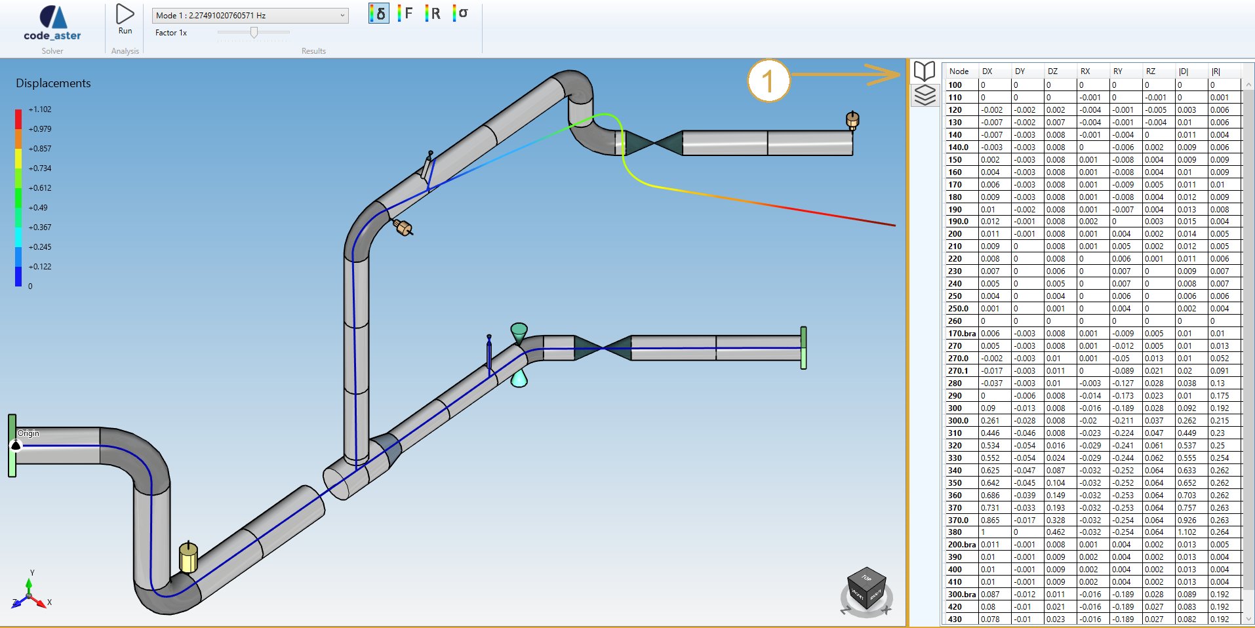
Task: Select the green flange at the left pipe end
Action: (x=12, y=446)
